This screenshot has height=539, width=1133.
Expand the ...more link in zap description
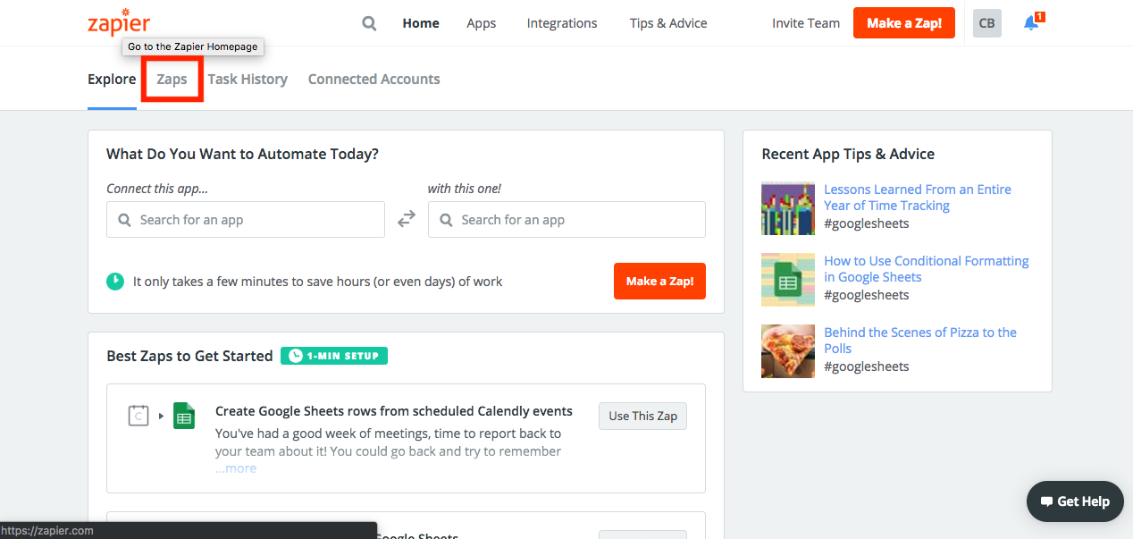click(236, 468)
